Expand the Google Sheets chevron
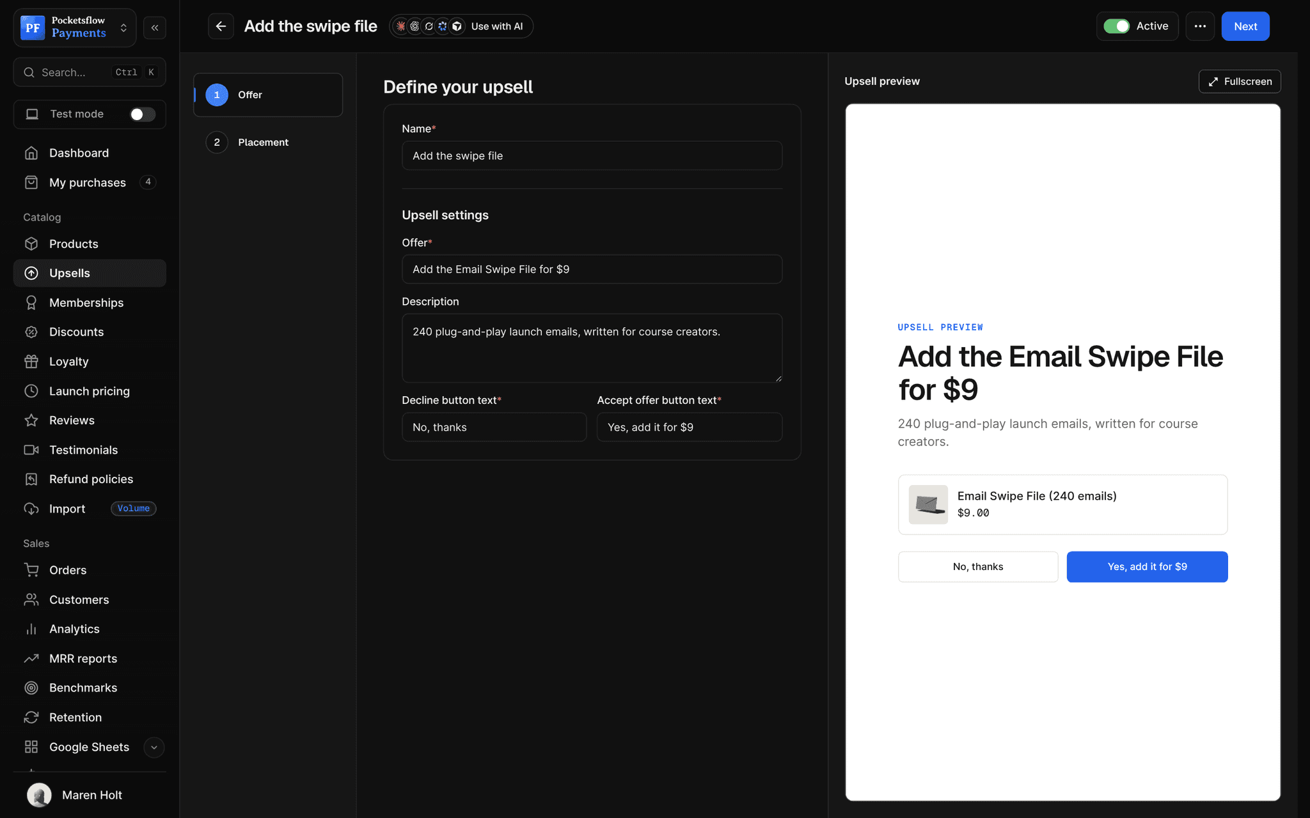 tap(154, 747)
